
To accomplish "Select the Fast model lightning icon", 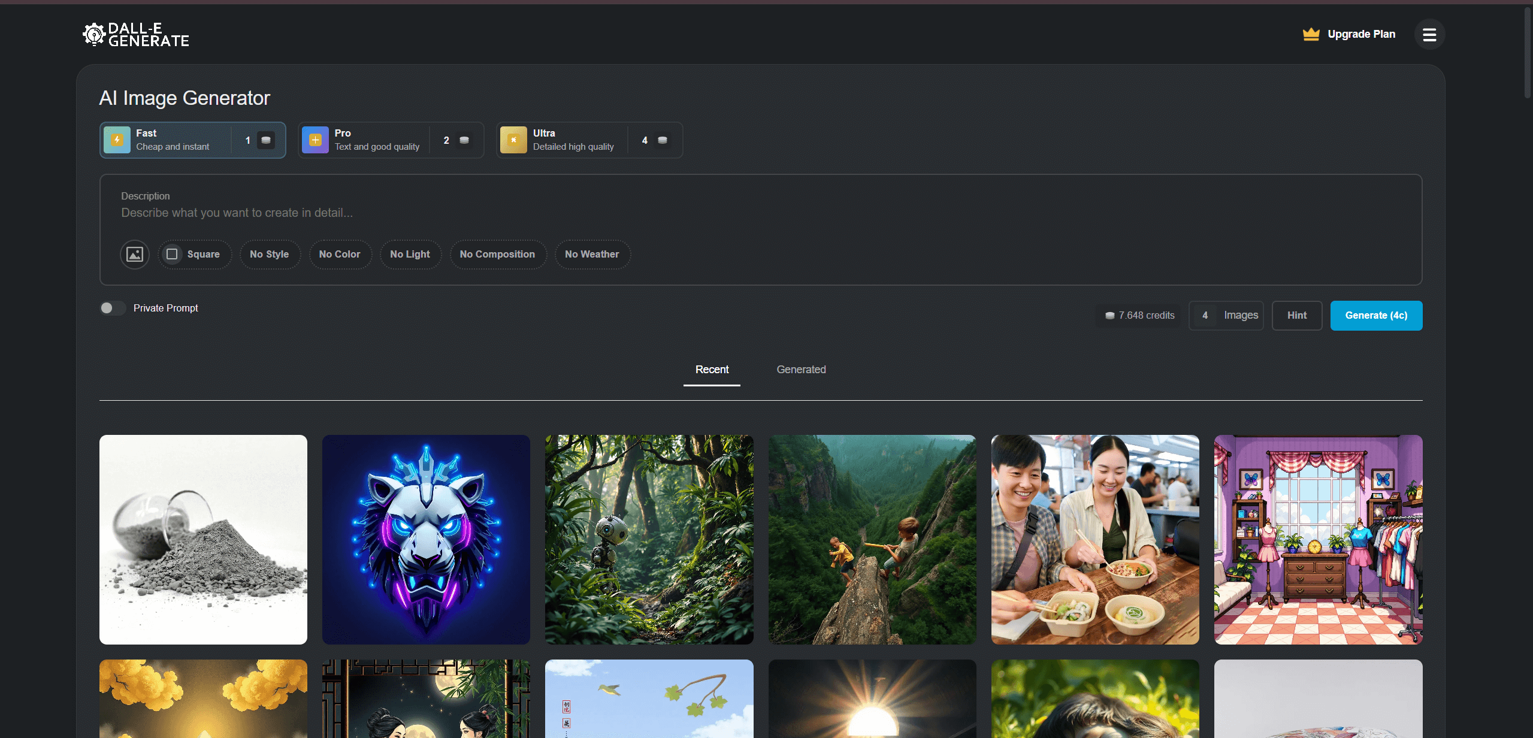I will (117, 140).
